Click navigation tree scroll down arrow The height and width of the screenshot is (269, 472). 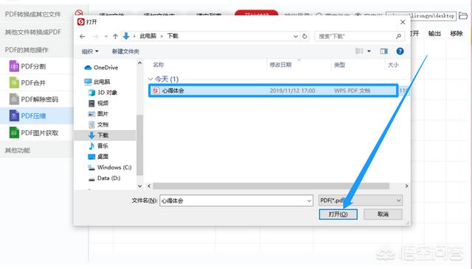tap(139, 186)
